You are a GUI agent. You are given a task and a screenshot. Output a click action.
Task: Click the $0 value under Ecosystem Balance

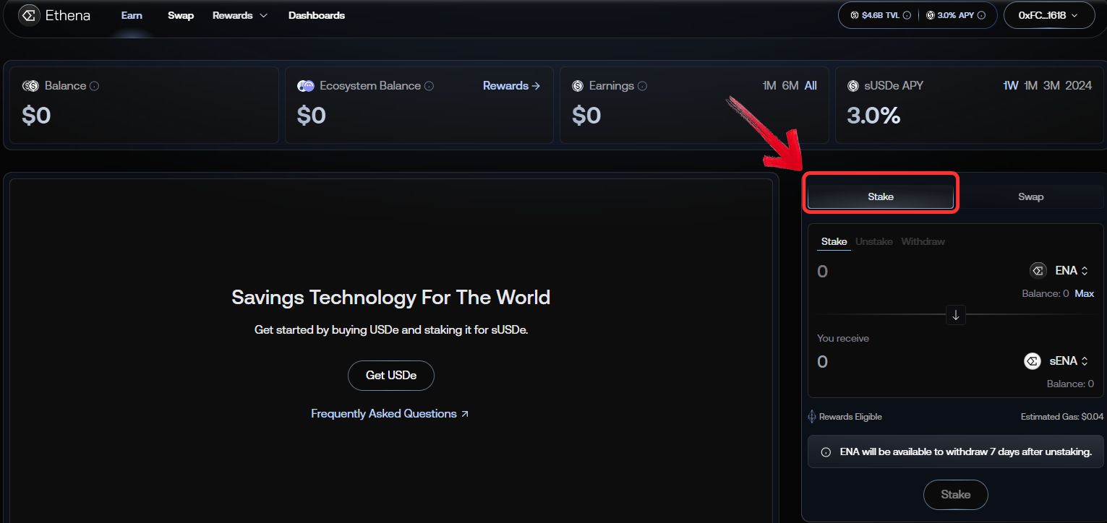pos(312,116)
